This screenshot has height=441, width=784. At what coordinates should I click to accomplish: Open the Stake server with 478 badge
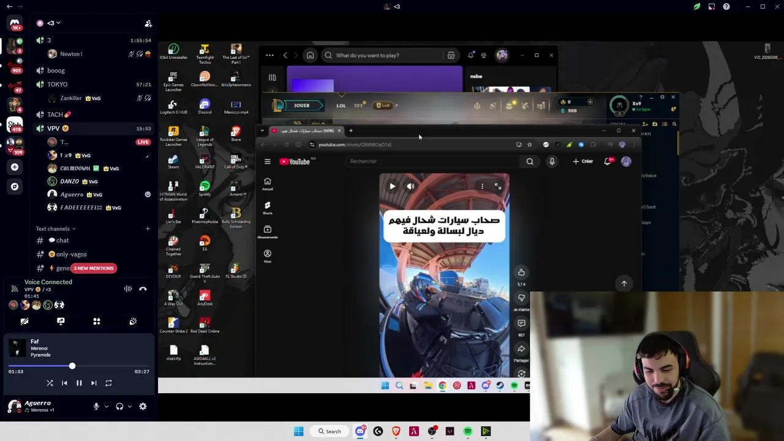coord(15,125)
